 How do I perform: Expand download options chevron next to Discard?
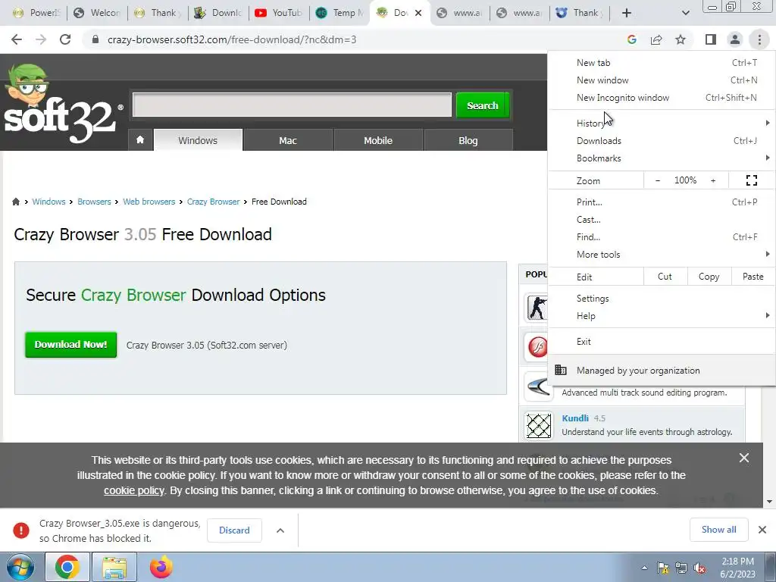tap(280, 530)
